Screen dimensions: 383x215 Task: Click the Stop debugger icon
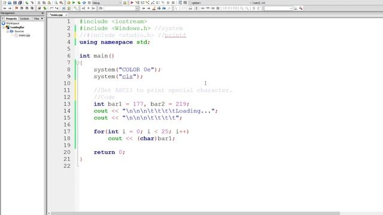(173, 2)
